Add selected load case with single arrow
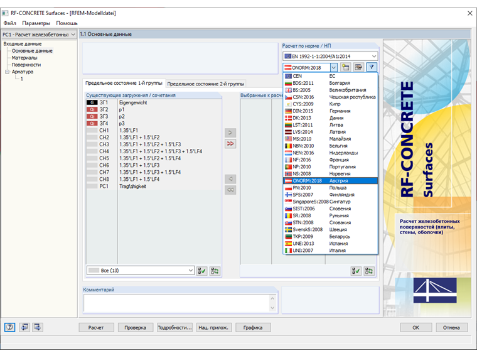Image resolution: width=477 pixels, height=358 pixels. point(230,133)
